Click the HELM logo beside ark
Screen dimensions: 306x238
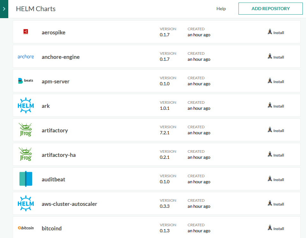[x=26, y=106]
